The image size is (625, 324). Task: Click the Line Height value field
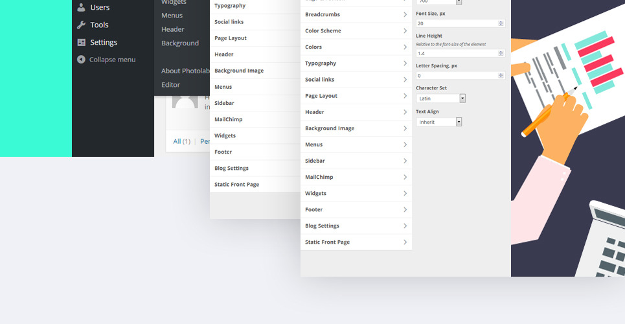point(456,53)
